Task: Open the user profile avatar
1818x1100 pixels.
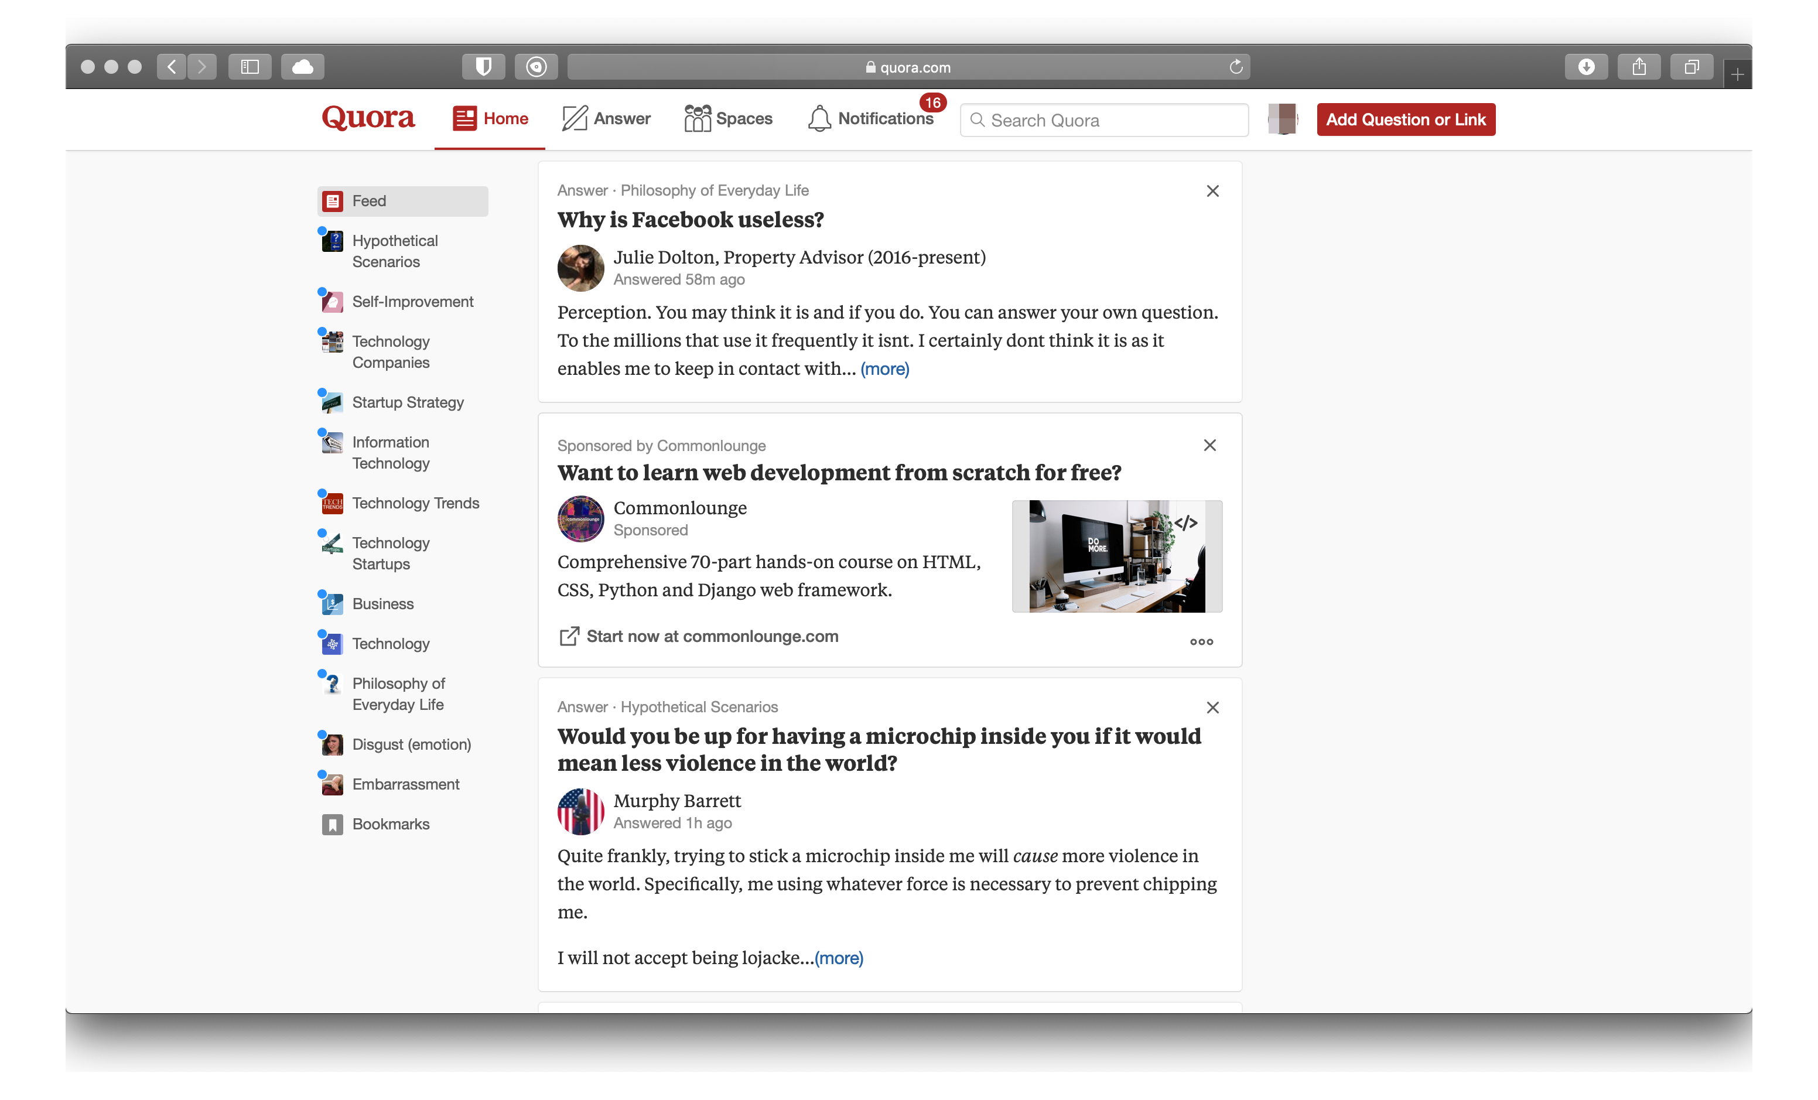Action: click(1282, 119)
